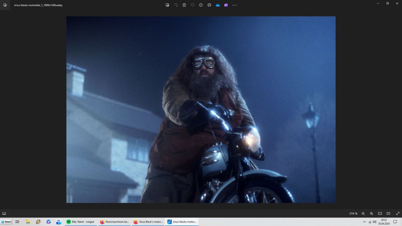
Task: Open the Copilot taskbar icon
Action: (x=48, y=222)
